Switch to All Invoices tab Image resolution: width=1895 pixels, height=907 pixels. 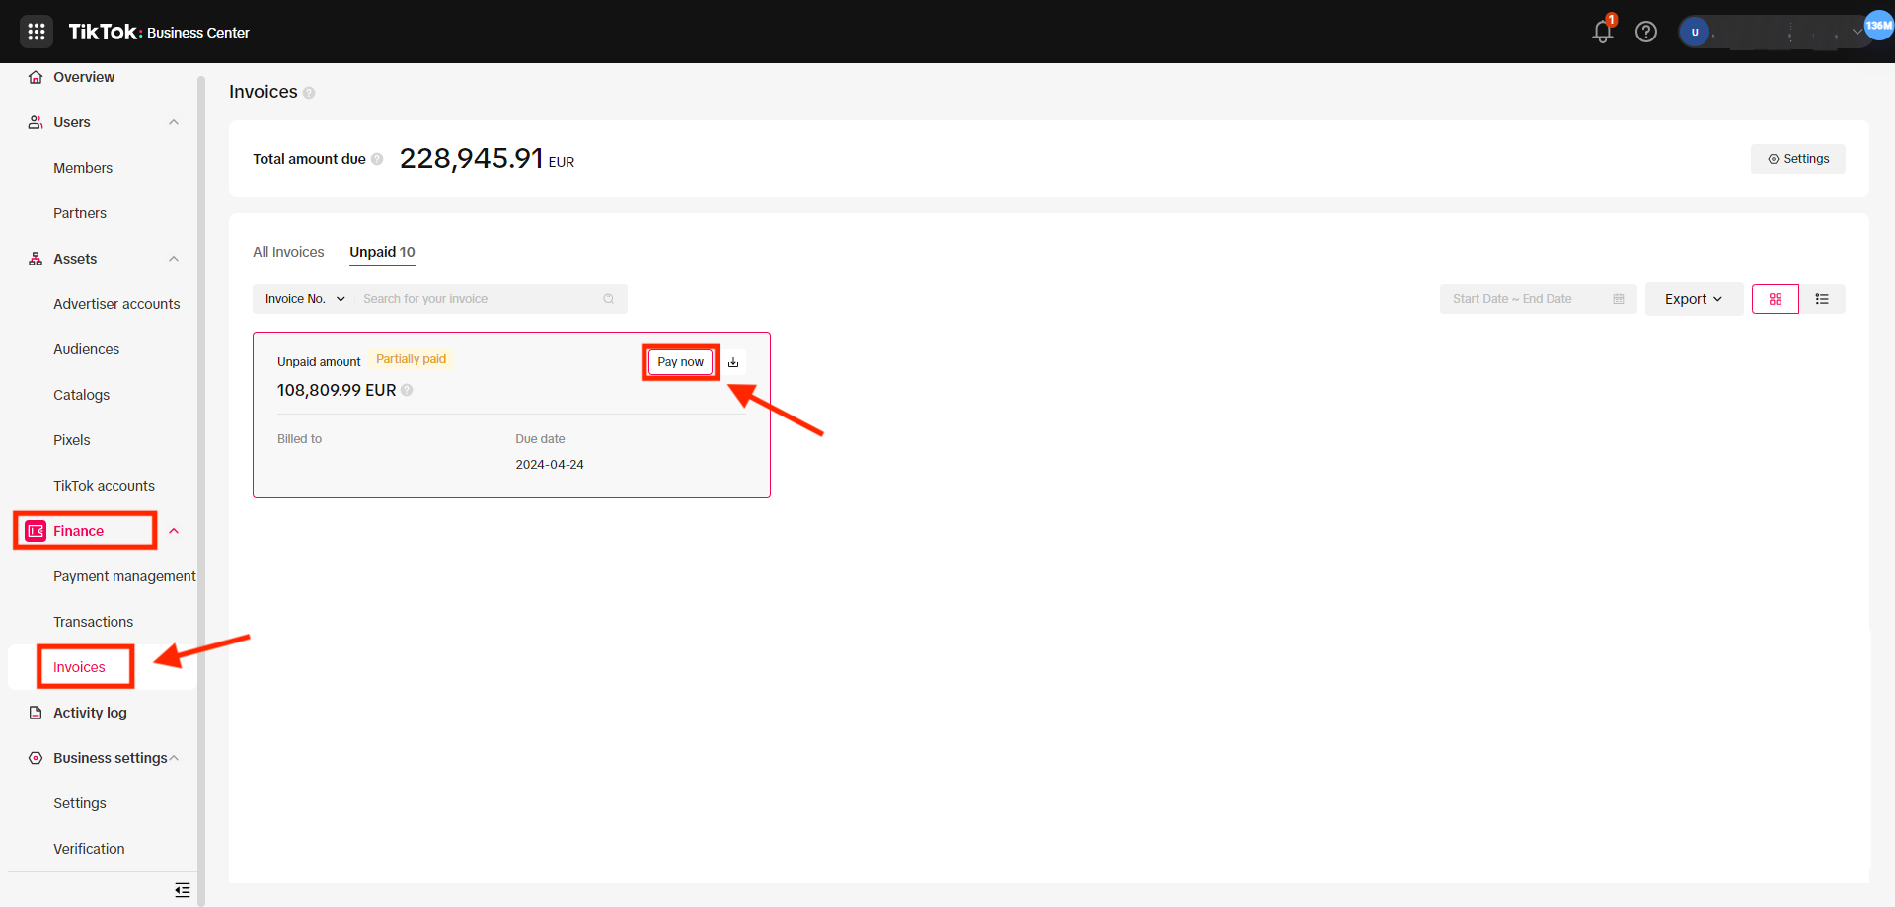pyautogui.click(x=288, y=252)
